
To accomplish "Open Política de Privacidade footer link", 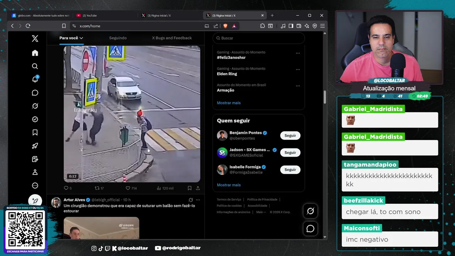I will [x=262, y=200].
